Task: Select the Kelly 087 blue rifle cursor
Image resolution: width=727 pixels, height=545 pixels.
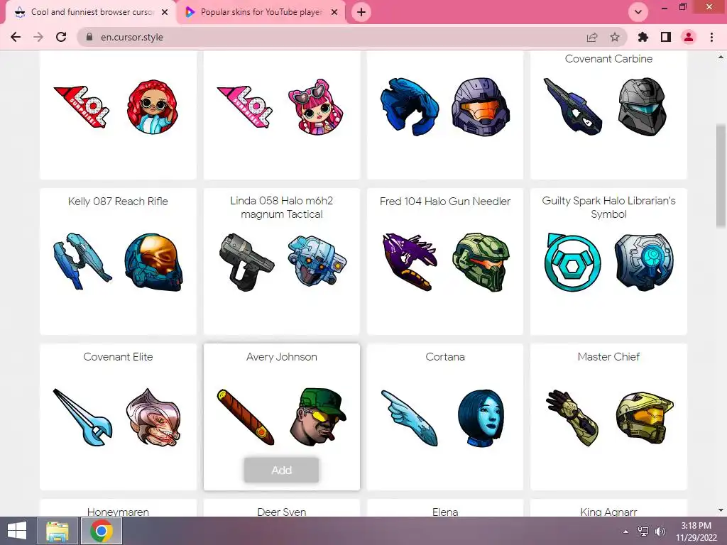Action: 82,261
